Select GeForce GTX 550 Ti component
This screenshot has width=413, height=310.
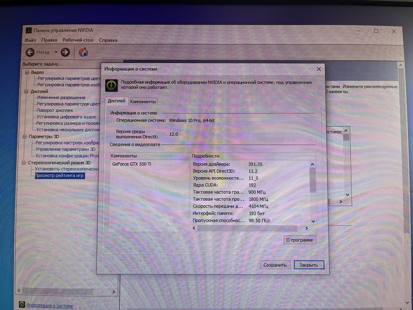(132, 164)
